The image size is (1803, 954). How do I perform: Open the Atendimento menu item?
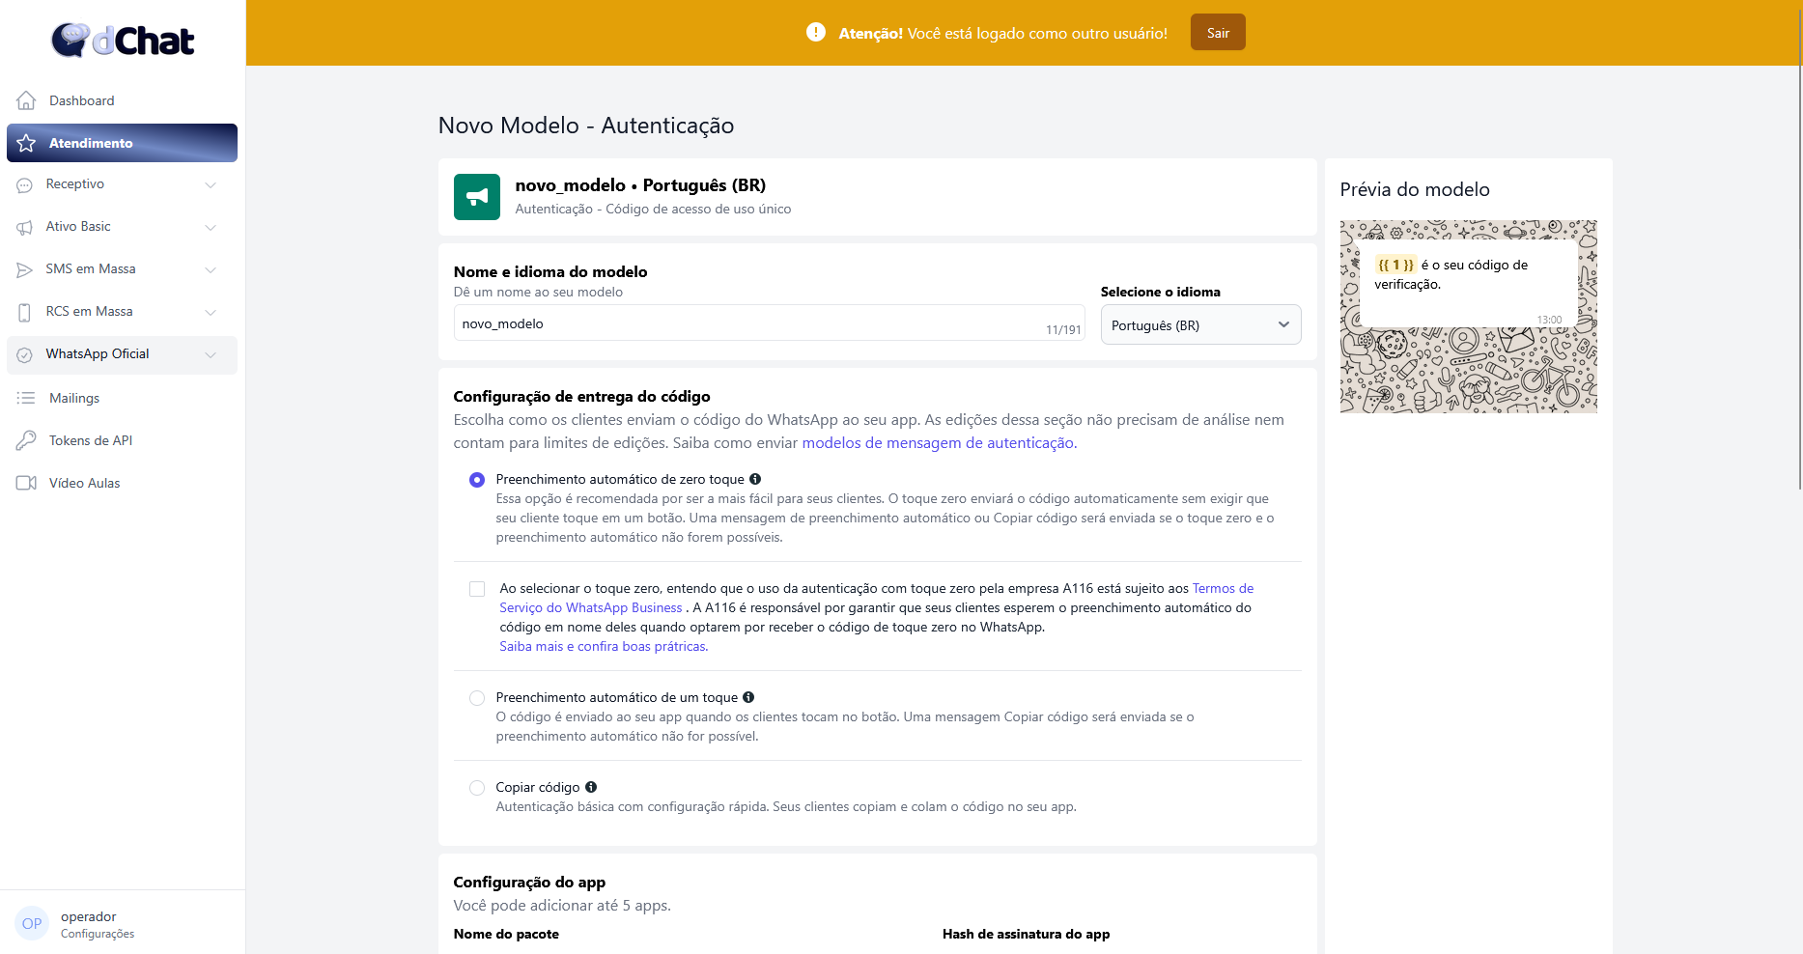click(122, 143)
